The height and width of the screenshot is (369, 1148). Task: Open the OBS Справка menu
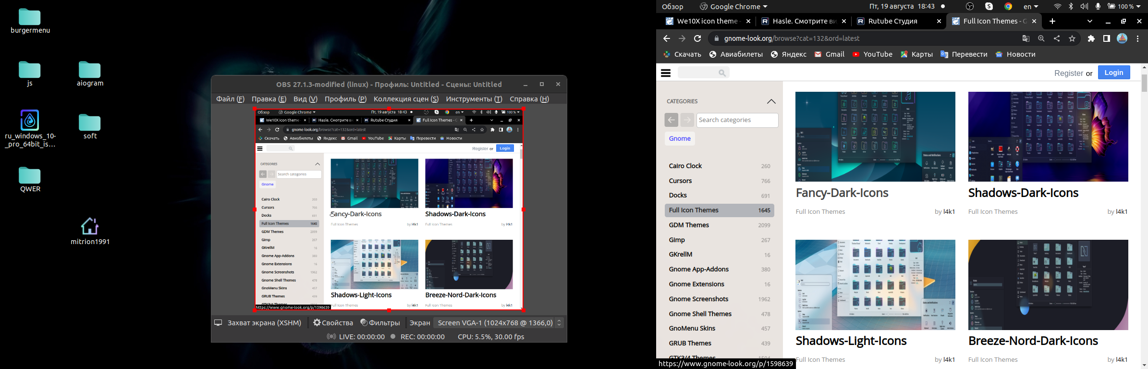click(x=529, y=99)
